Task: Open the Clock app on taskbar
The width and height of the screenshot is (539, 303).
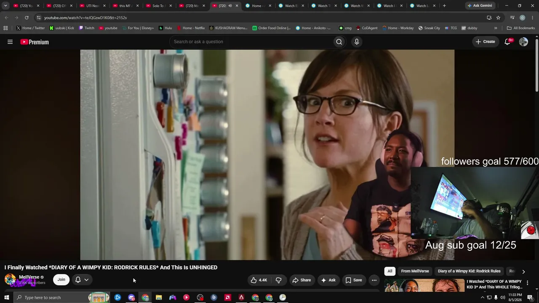Action: tap(283, 298)
